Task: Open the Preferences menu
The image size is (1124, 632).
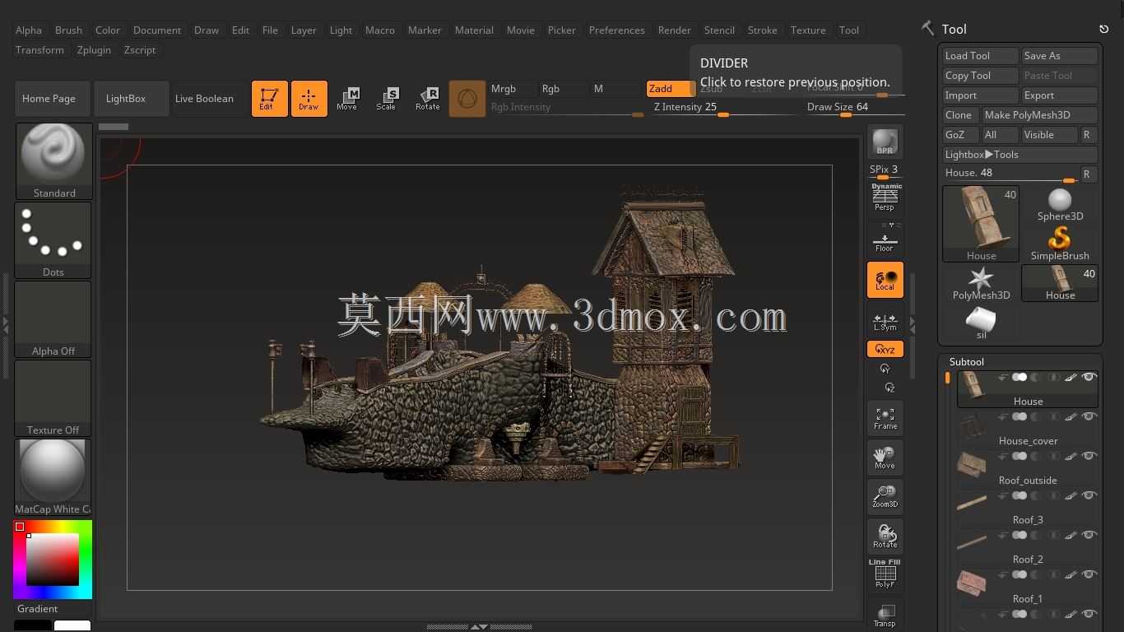Action: click(x=617, y=30)
